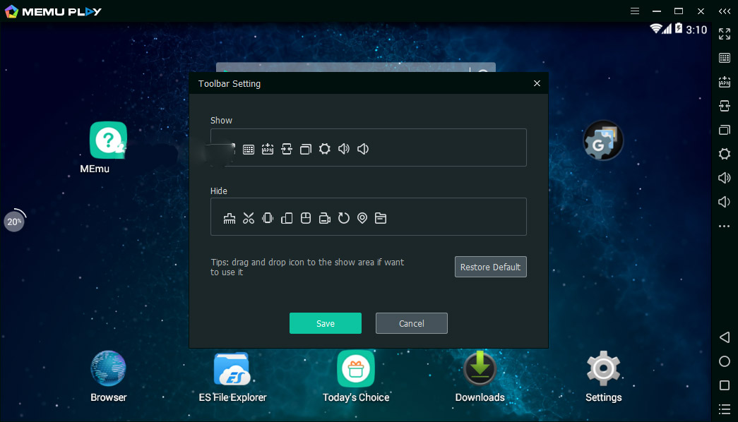Select the volume up icon in Show area
738x422 pixels.
tap(344, 149)
